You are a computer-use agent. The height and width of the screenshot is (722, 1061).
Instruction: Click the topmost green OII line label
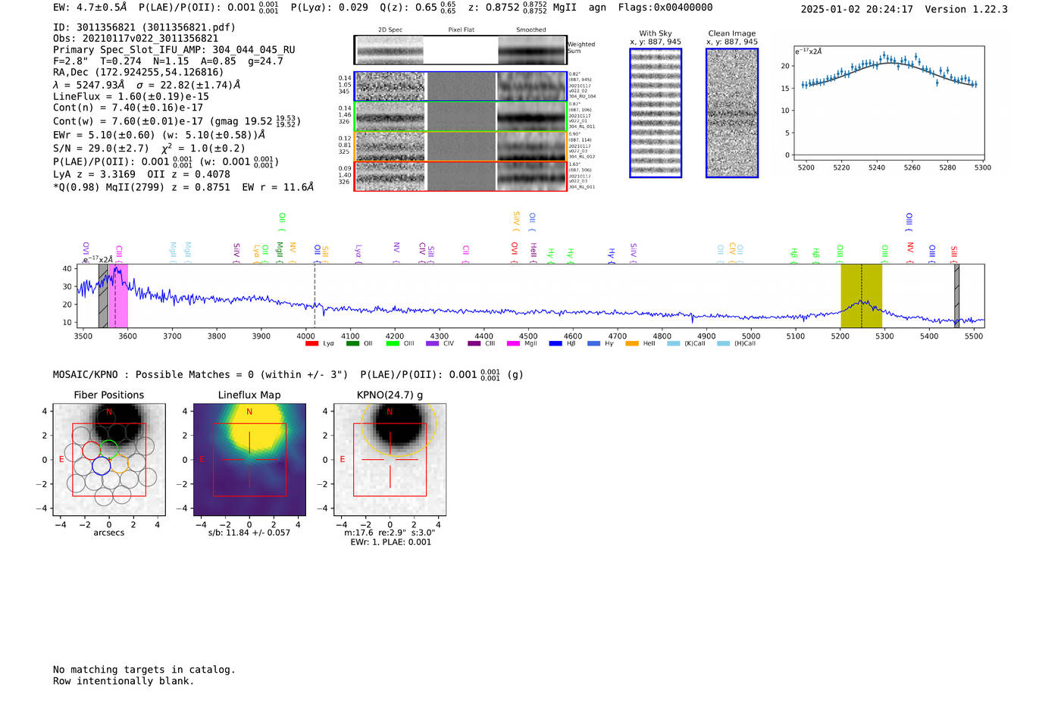pos(282,221)
